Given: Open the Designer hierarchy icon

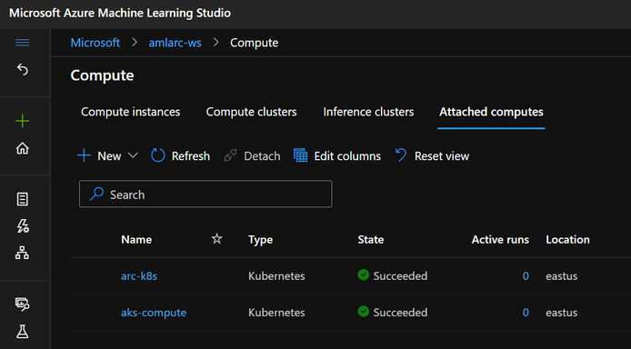Looking at the screenshot, I should tap(22, 253).
